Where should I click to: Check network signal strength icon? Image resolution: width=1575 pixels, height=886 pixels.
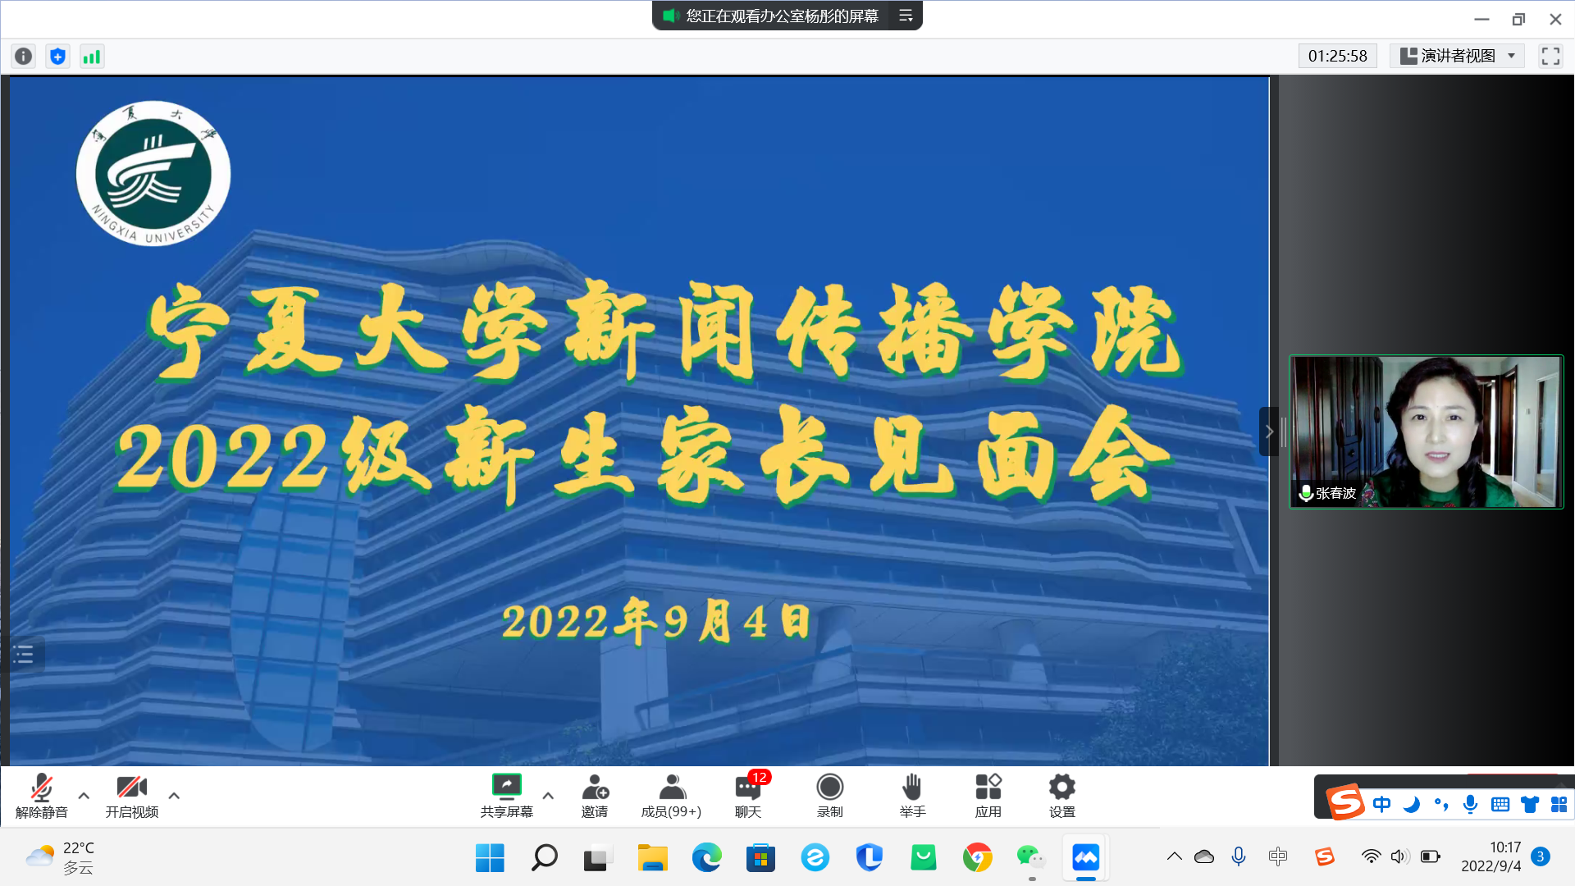pyautogui.click(x=92, y=56)
